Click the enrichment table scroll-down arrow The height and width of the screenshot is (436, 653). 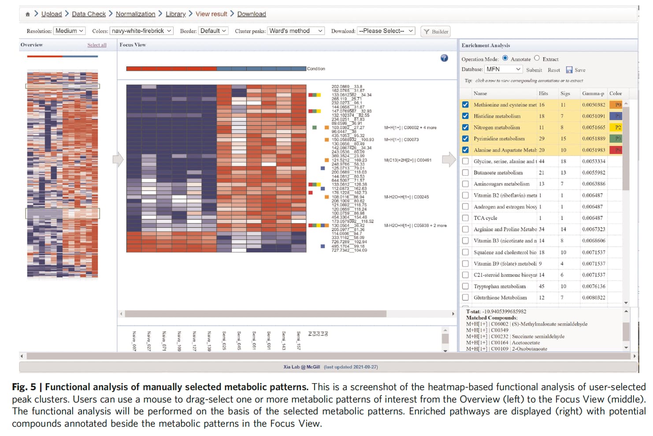[x=626, y=303]
